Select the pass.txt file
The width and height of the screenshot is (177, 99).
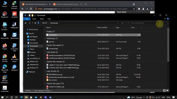[x=93, y=42]
